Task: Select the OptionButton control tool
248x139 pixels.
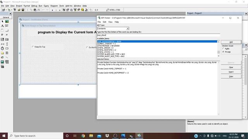Action: (x=7, y=35)
